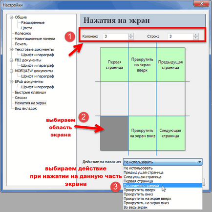Increase the Строк value
The image size is (212, 212).
coord(195,35)
